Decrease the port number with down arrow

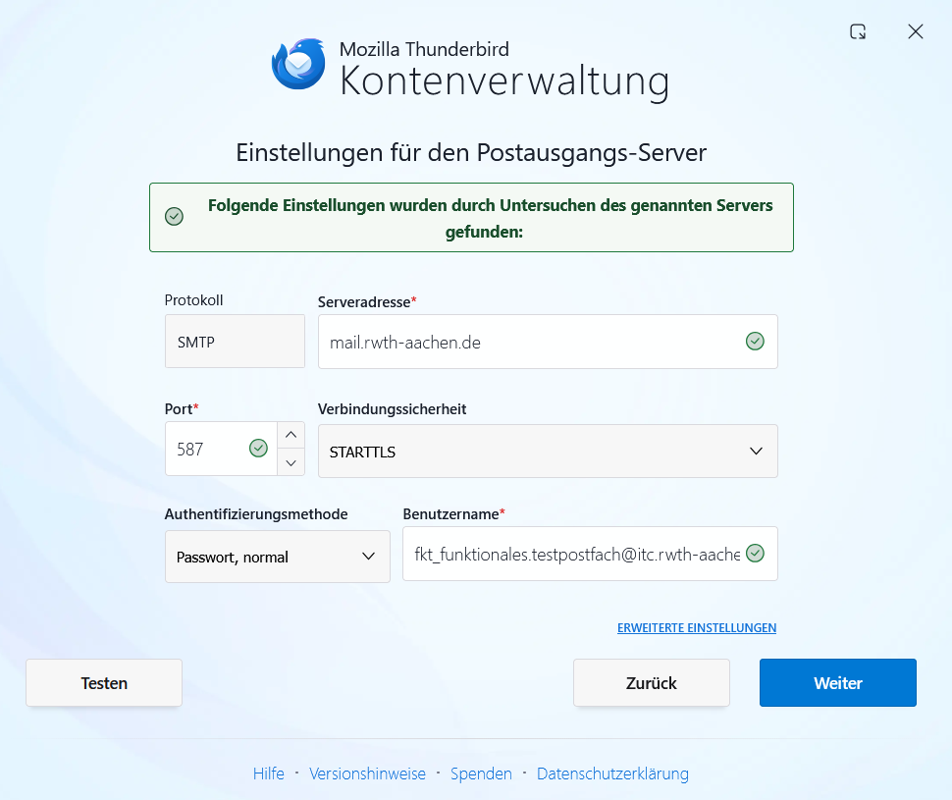pyautogui.click(x=291, y=463)
